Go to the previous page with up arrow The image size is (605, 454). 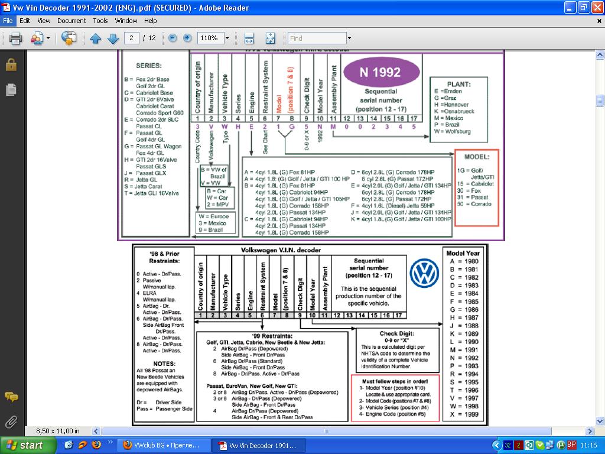(95, 38)
